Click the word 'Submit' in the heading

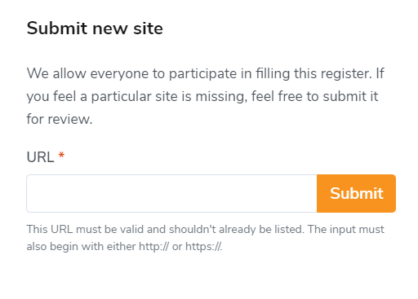pos(56,29)
